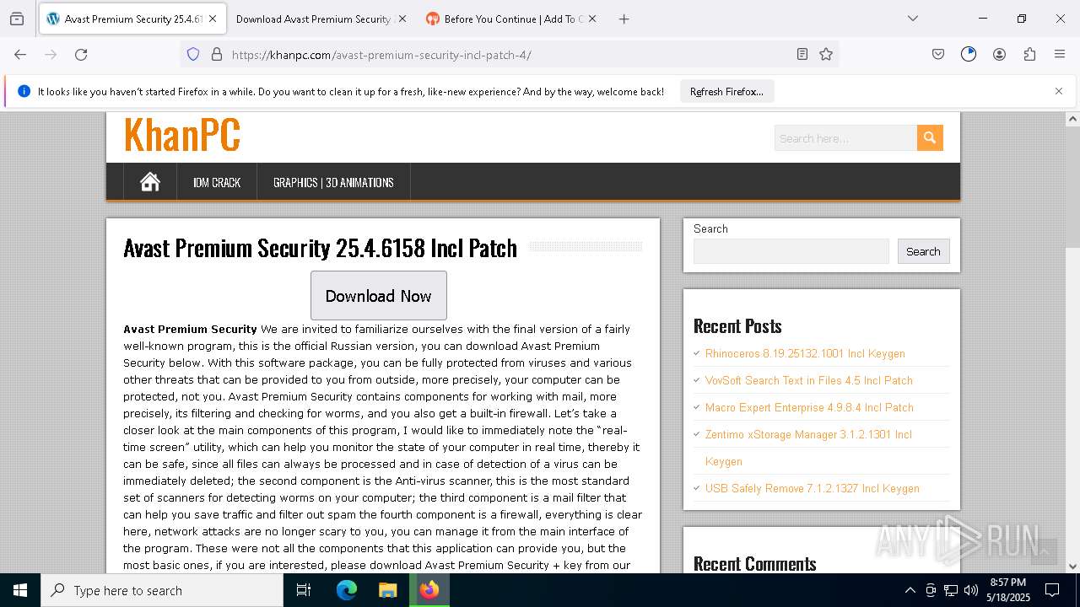The image size is (1080, 607).
Task: Click the sidebar Search button
Action: 923,251
